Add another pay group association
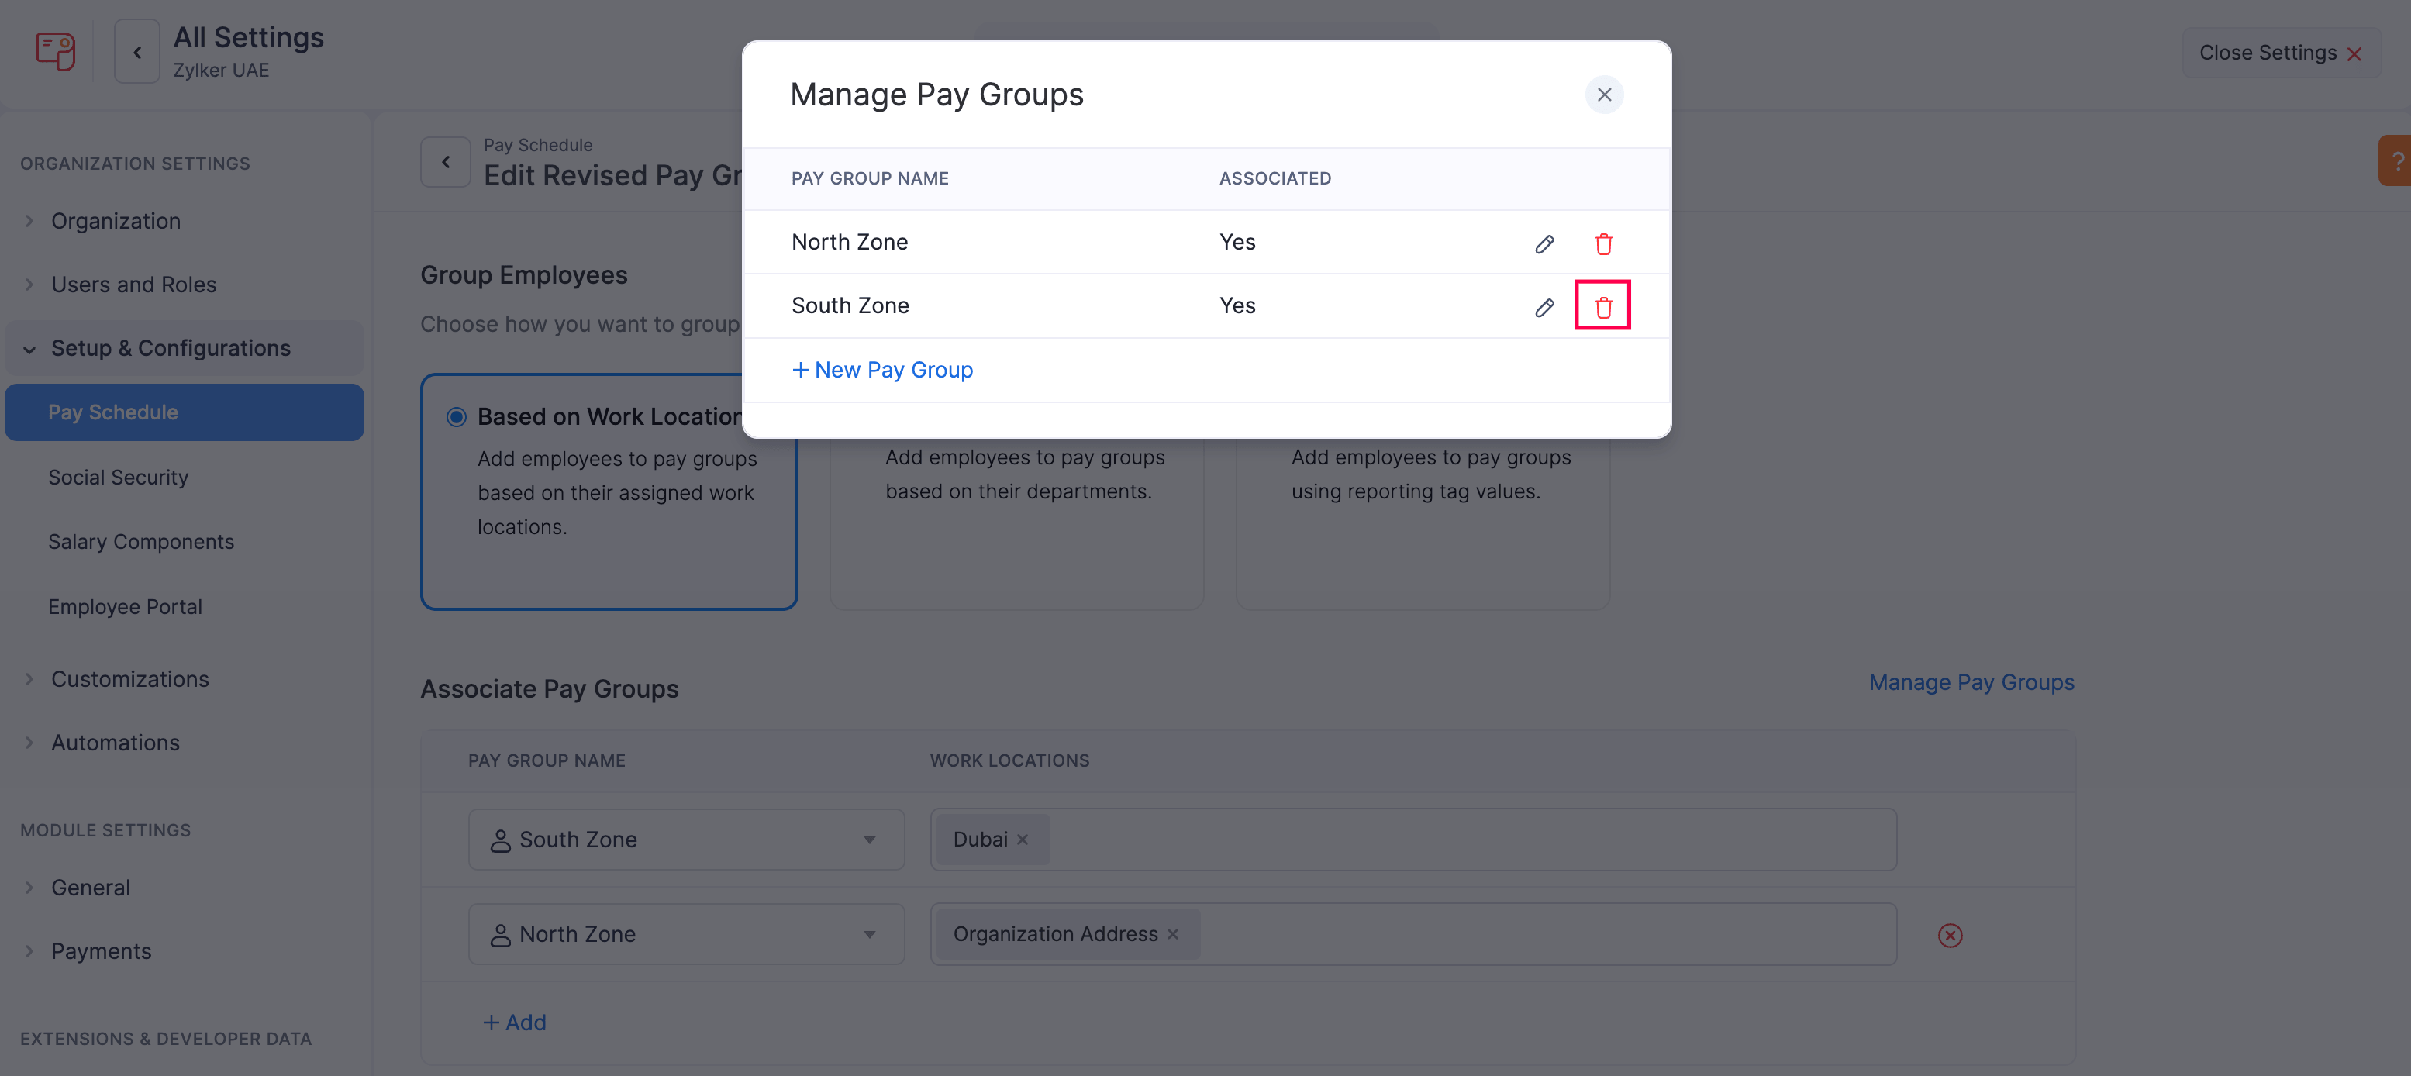This screenshot has height=1076, width=2411. coord(514,1023)
